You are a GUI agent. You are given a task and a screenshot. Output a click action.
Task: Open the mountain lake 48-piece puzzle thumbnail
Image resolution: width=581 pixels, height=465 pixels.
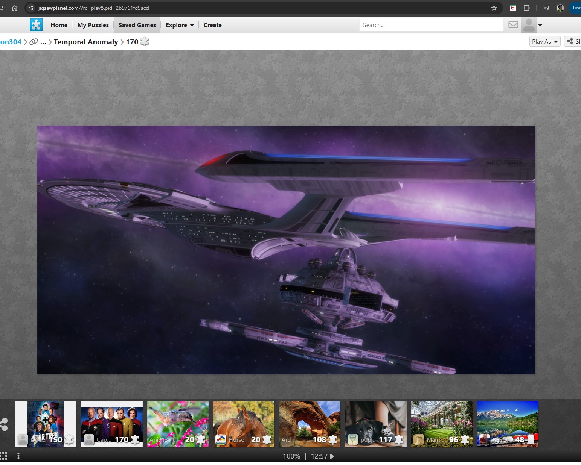508,424
